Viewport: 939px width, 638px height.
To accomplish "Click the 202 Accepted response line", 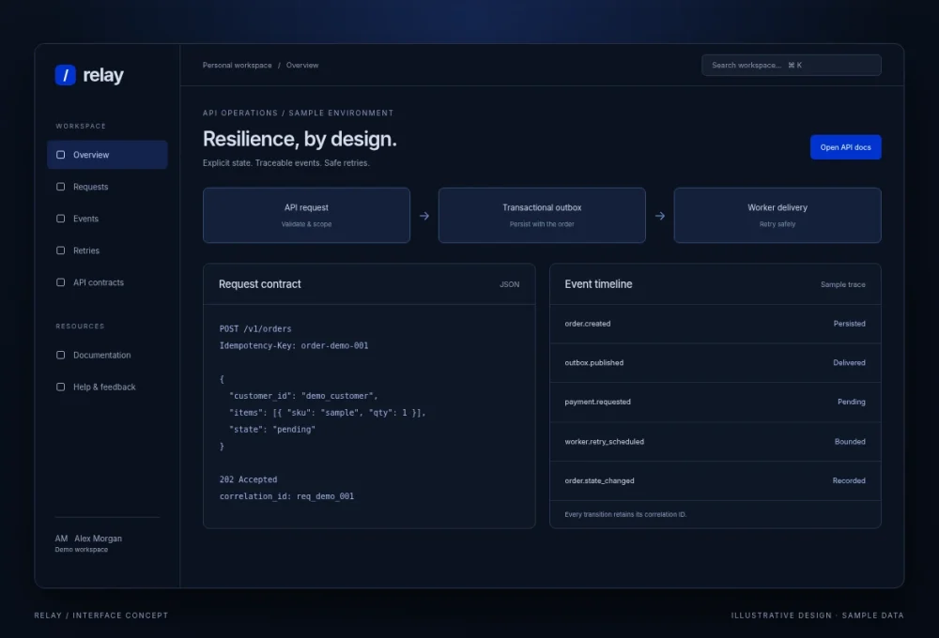I will point(248,479).
